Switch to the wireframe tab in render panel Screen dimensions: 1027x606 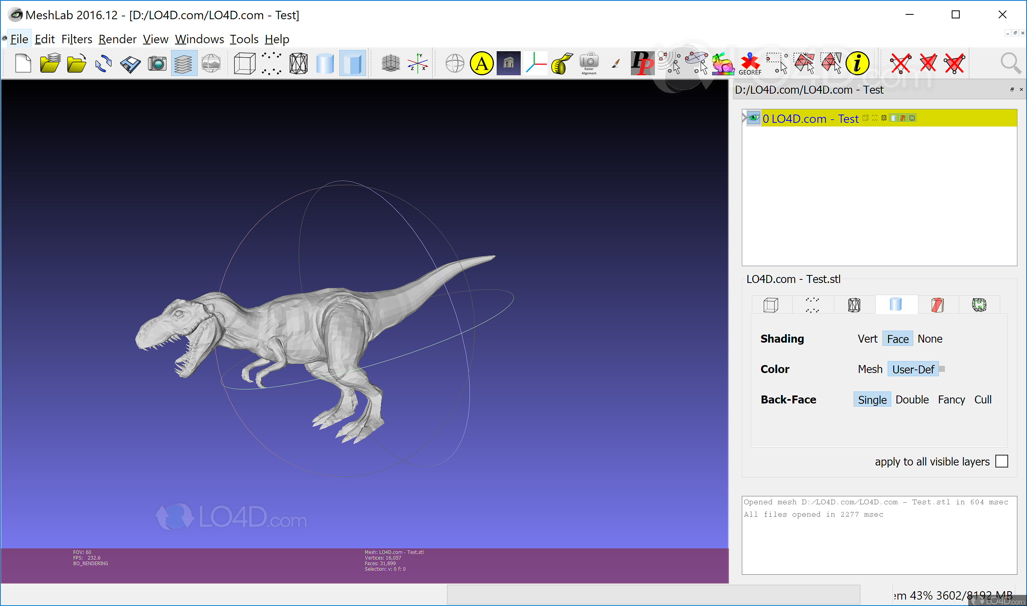click(854, 305)
